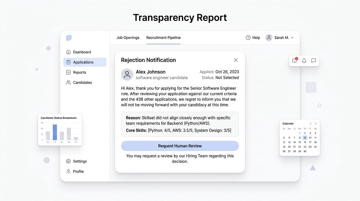Open the Dashboard sidebar icon
The height and width of the screenshot is (201, 360).
click(69, 52)
